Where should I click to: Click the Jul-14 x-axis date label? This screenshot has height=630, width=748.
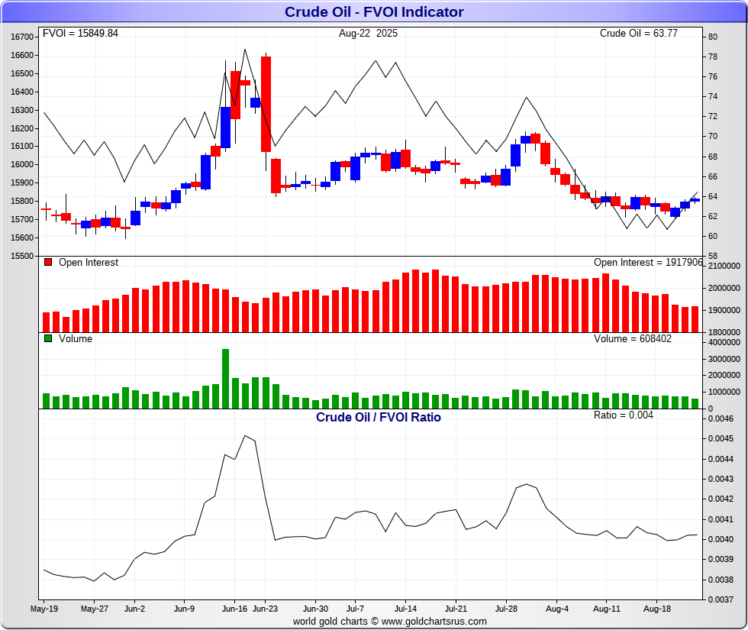tap(405, 609)
